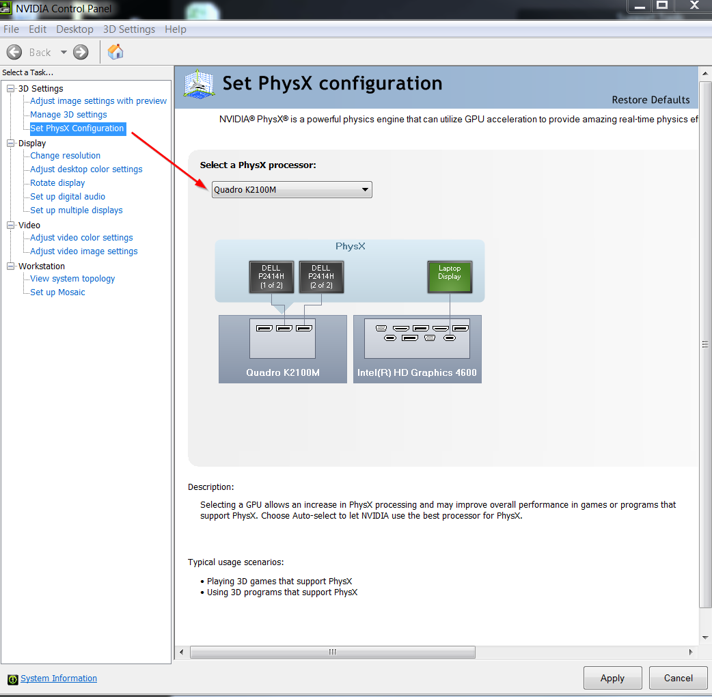
Task: Select Set PhysX Configuration in tree
Action: [x=77, y=128]
